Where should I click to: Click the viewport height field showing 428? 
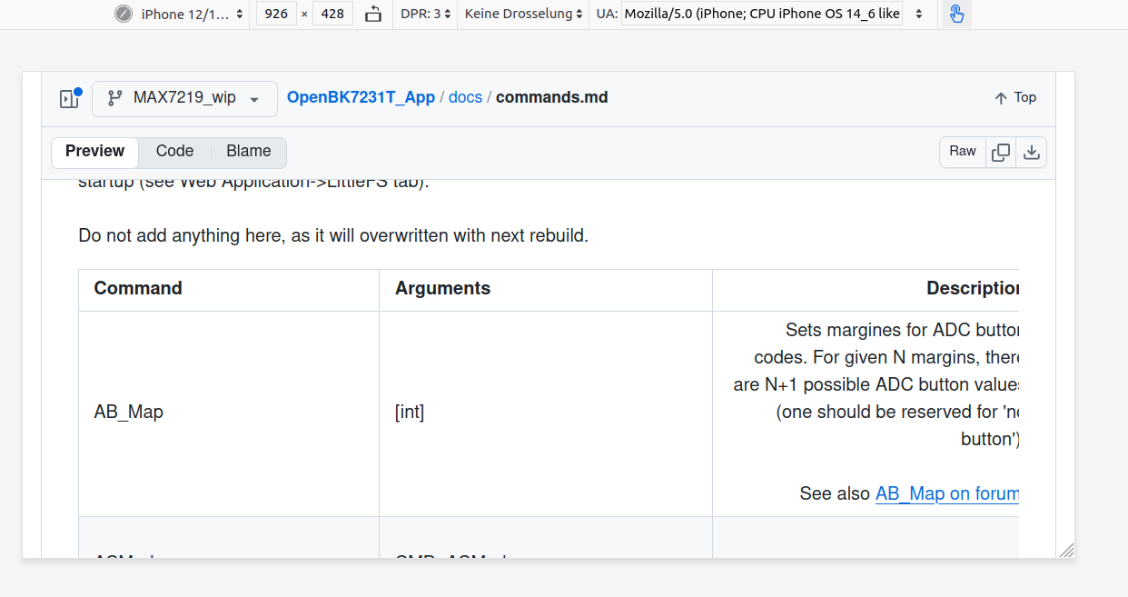click(x=332, y=14)
